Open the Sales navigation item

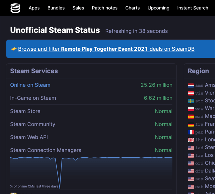pos(78,8)
